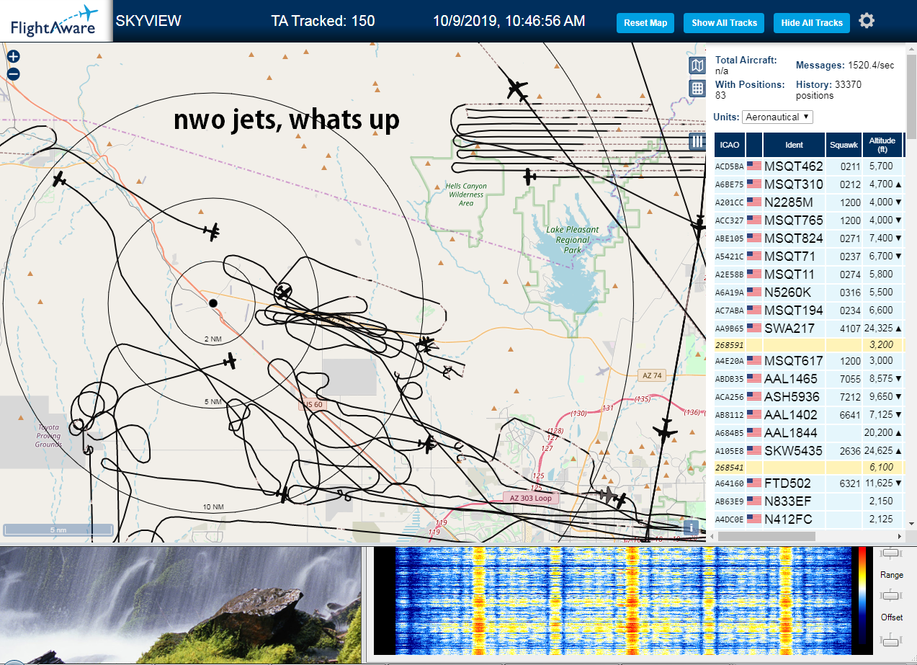
Task: Open the settings gear icon
Action: pos(867,21)
